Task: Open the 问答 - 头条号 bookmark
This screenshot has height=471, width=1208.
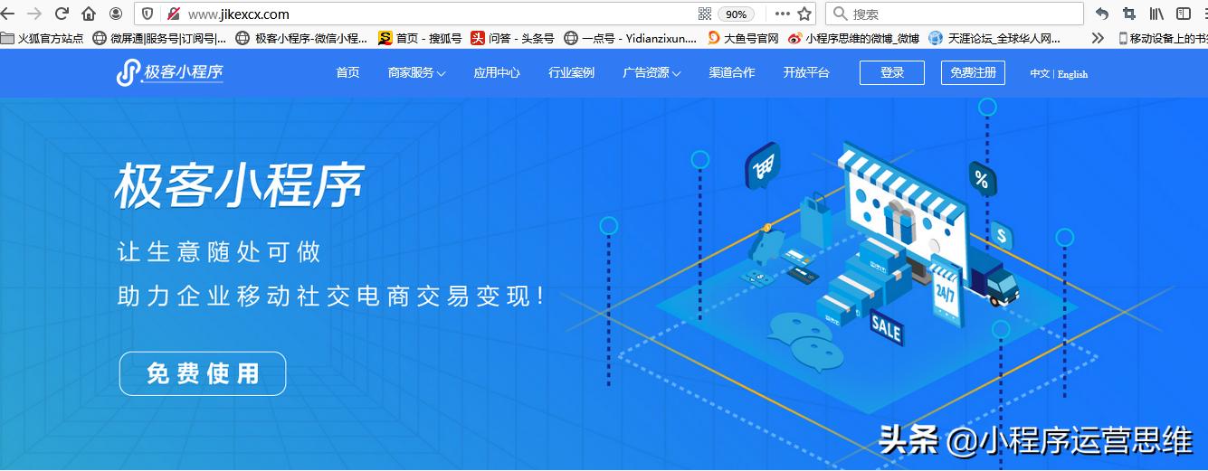Action: (512, 38)
